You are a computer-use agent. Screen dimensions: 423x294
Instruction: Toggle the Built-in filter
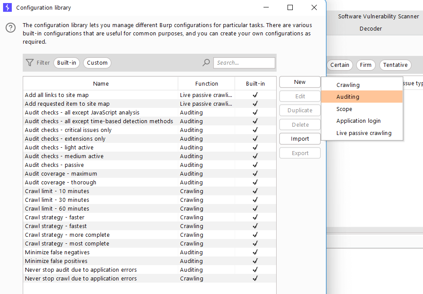[x=66, y=63]
